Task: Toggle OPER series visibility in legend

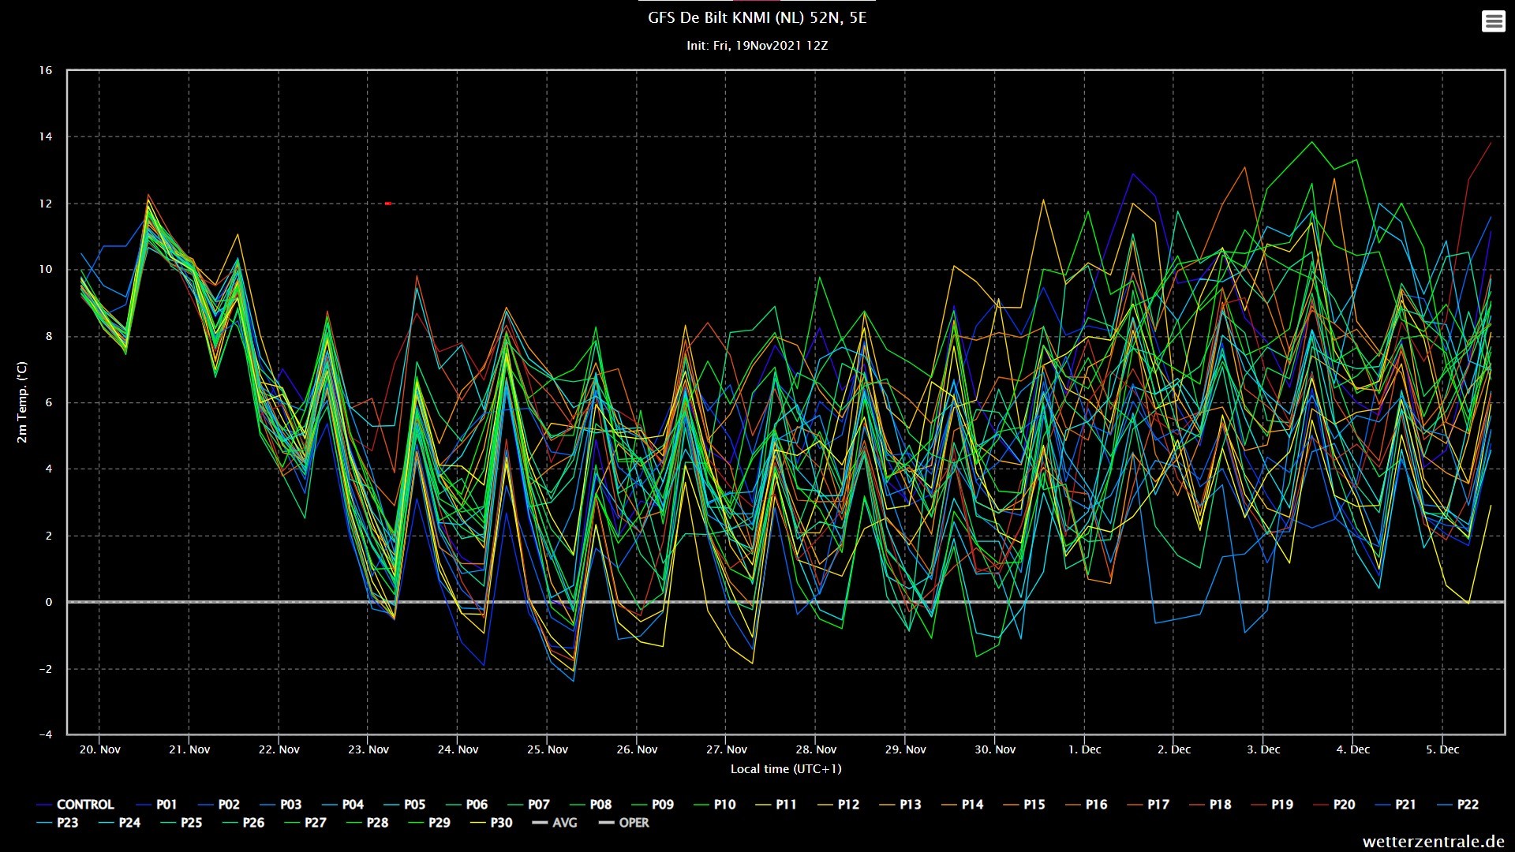Action: [623, 823]
